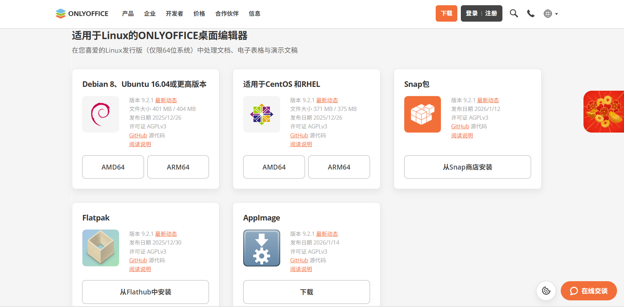Open 阅读说明 in AppImage card

click(x=301, y=269)
